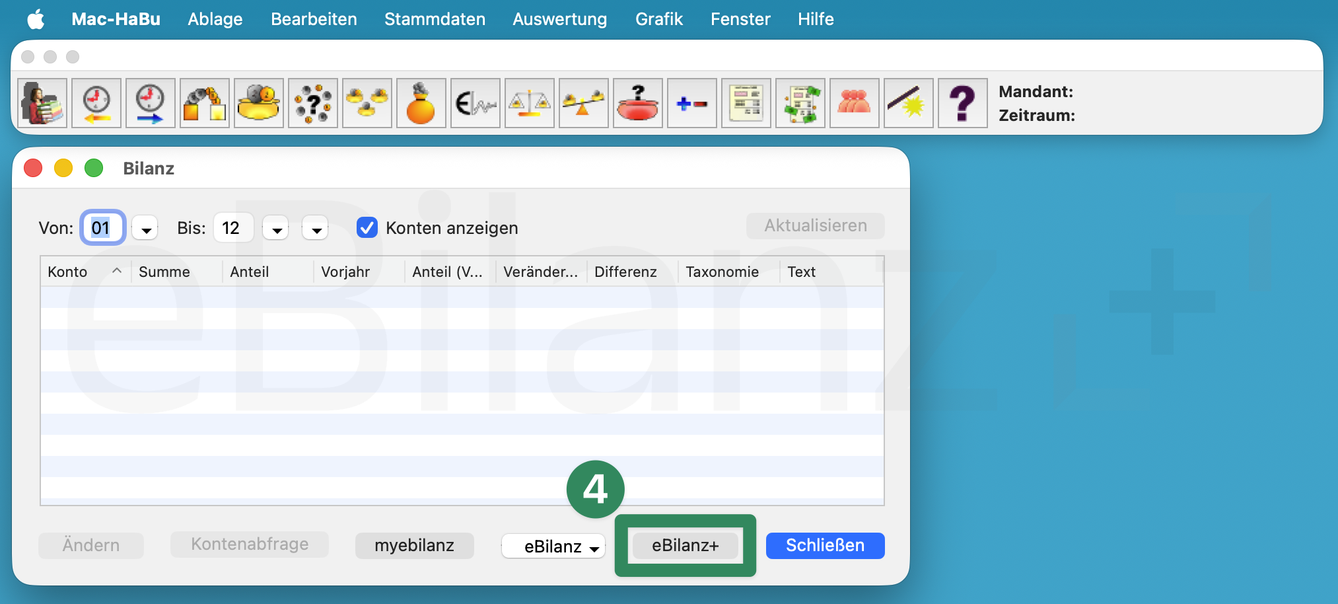Click the clock with blue right arrow icon
Image resolution: width=1338 pixels, height=604 pixels.
coord(151,103)
